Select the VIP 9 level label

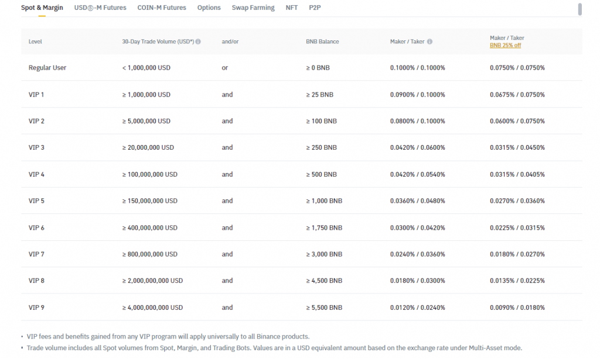(x=36, y=308)
